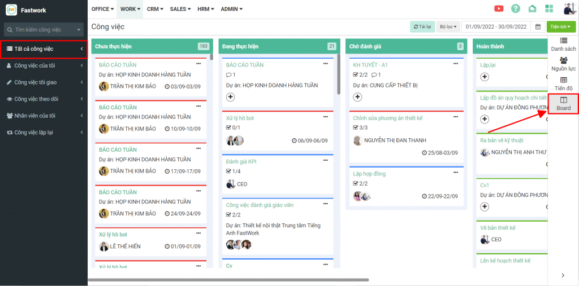
Task: Open the YouTube video icon in header
Action: 499,8
